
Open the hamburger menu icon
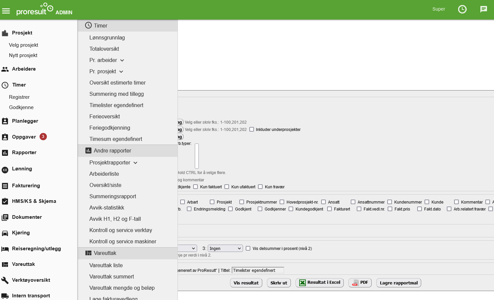coord(6,11)
